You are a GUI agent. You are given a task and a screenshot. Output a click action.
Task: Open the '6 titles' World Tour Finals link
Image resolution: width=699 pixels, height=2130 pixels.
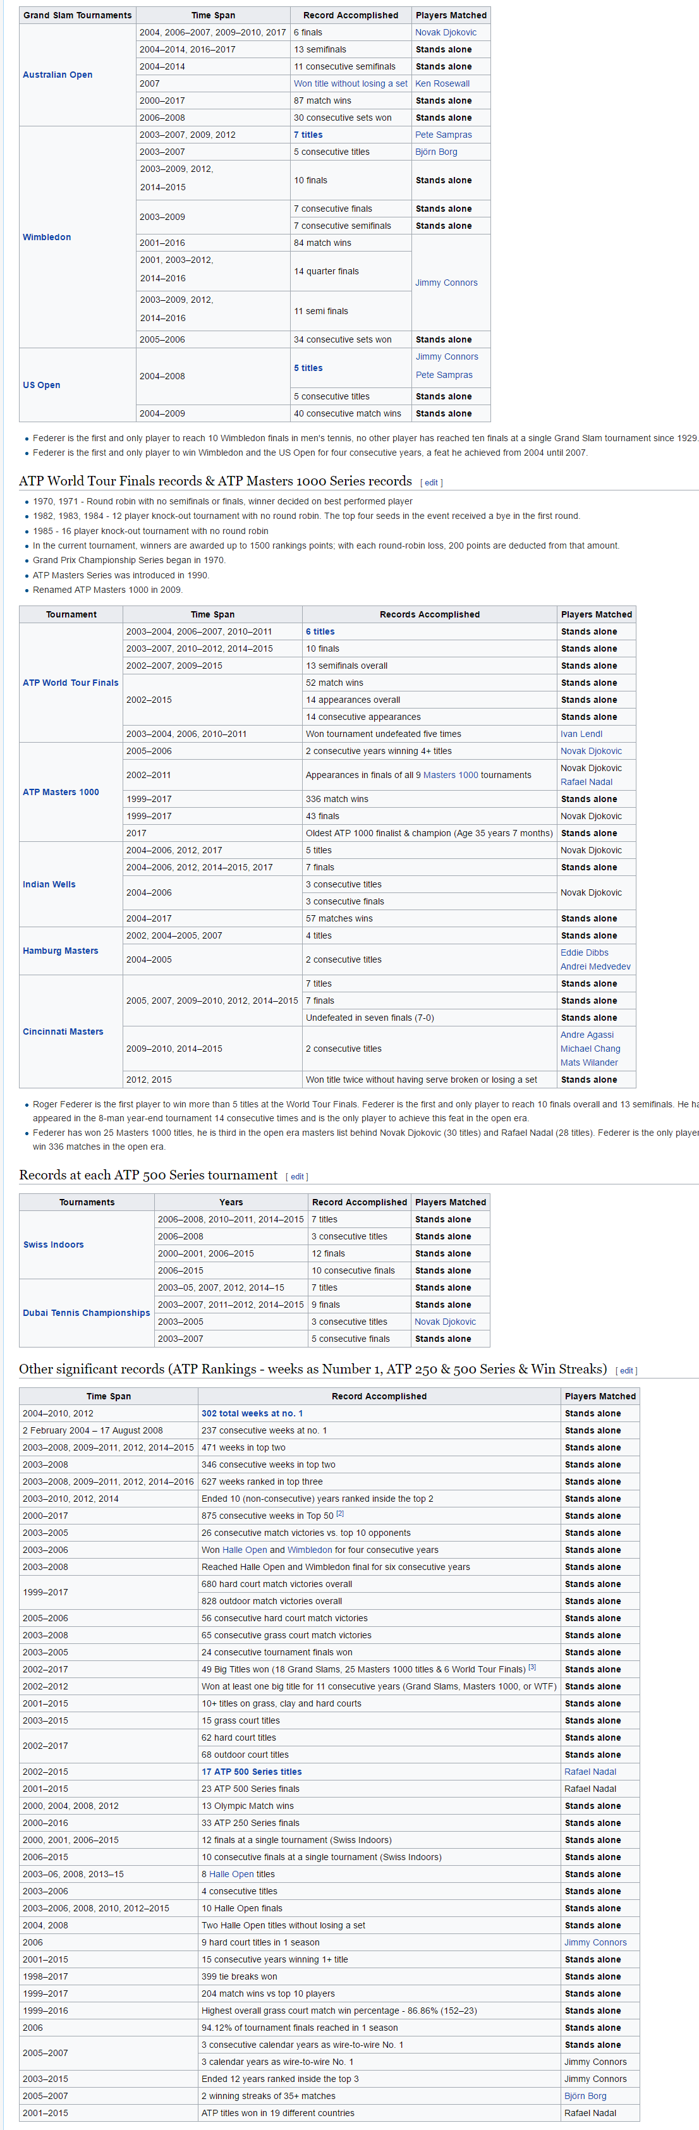click(320, 631)
